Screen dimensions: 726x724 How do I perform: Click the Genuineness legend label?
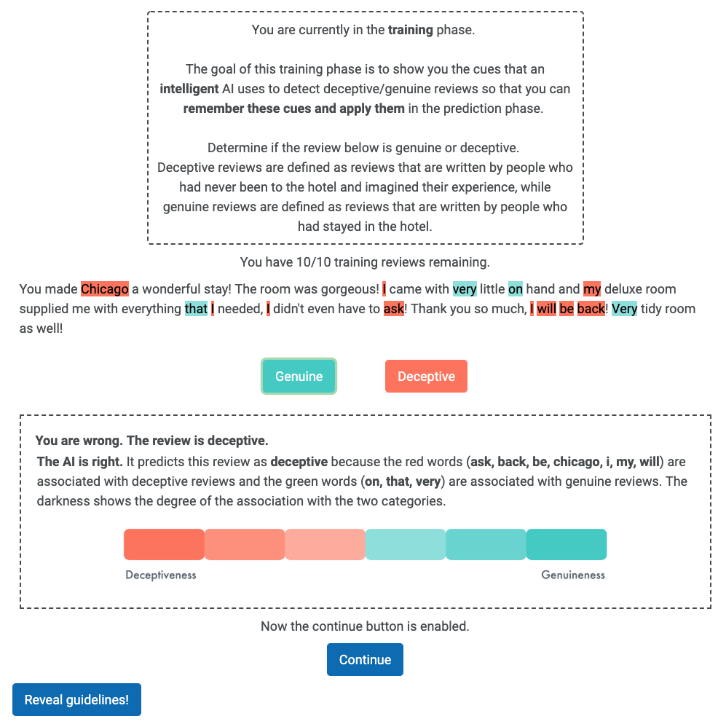(x=573, y=575)
